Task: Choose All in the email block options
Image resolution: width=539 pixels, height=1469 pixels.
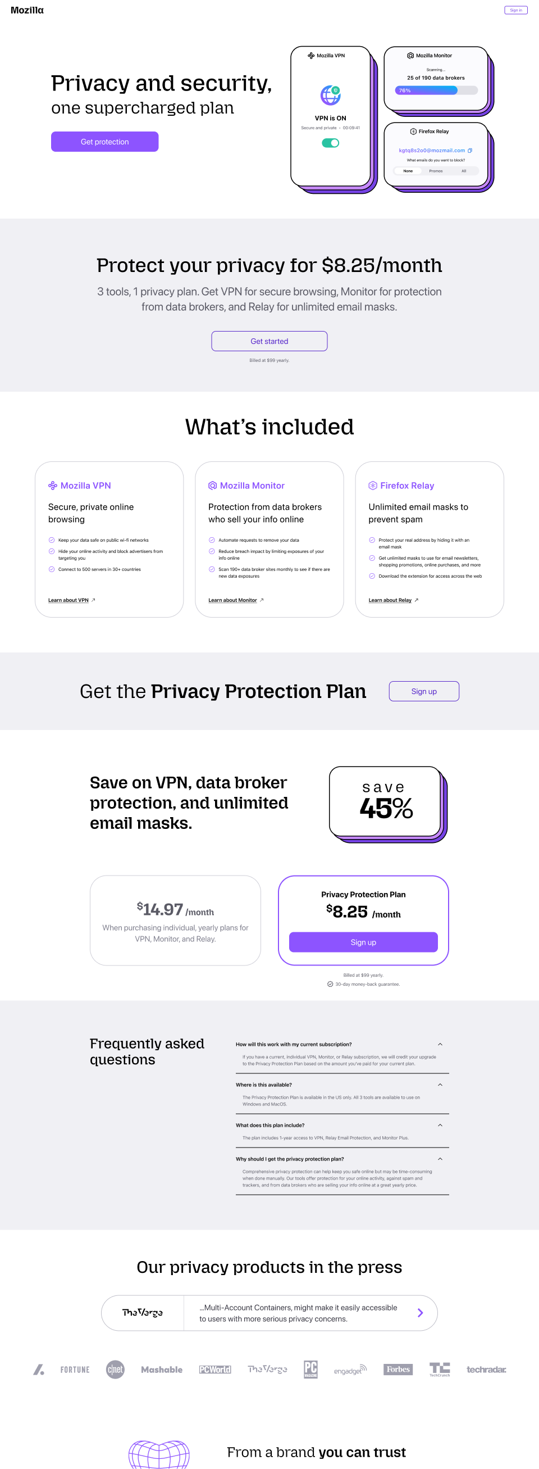Action: point(464,171)
